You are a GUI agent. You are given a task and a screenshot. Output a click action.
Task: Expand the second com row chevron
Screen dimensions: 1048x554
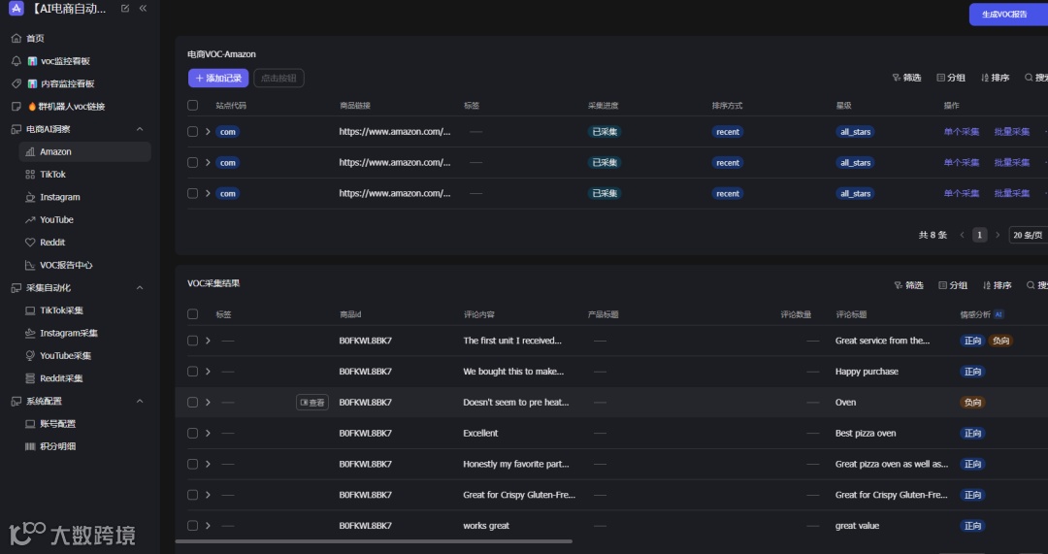coord(208,162)
